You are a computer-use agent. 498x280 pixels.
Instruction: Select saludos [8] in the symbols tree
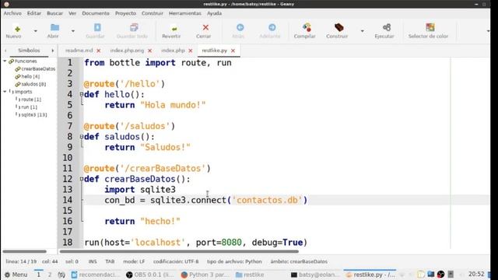tap(33, 84)
